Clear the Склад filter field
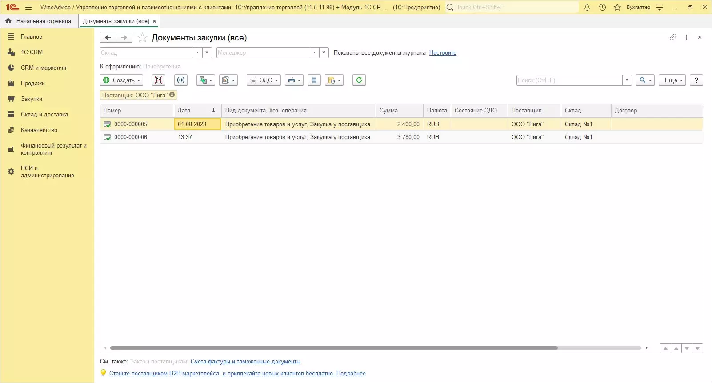The height and width of the screenshot is (383, 712). point(207,52)
